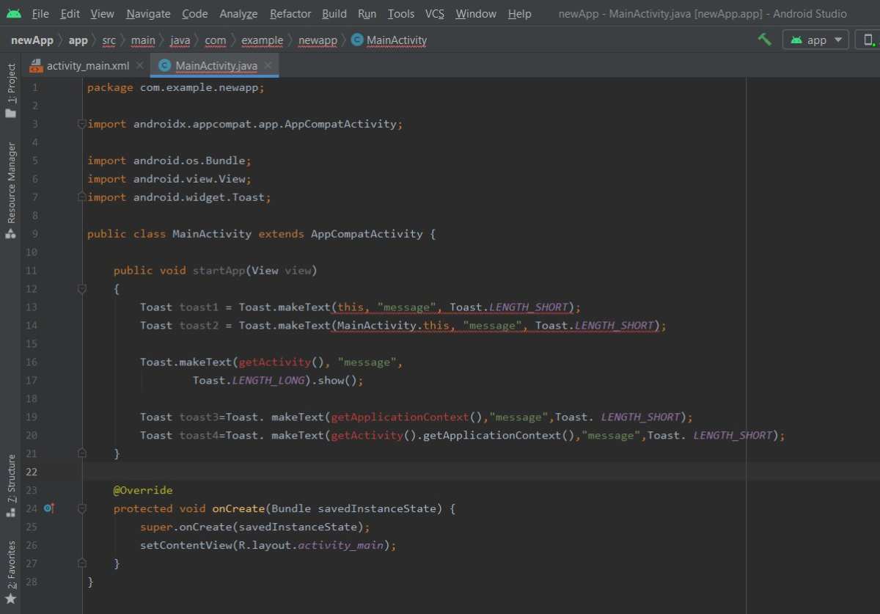
Task: Close the activity_main.xml tab
Action: (x=139, y=65)
